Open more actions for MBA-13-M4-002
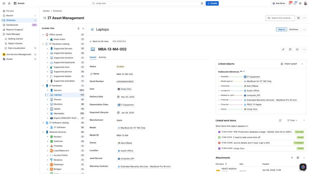The height and width of the screenshot is (174, 310). point(304,49)
